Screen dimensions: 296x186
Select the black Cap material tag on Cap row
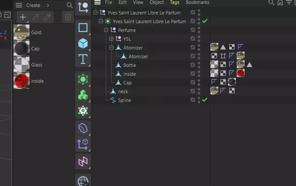click(x=232, y=82)
